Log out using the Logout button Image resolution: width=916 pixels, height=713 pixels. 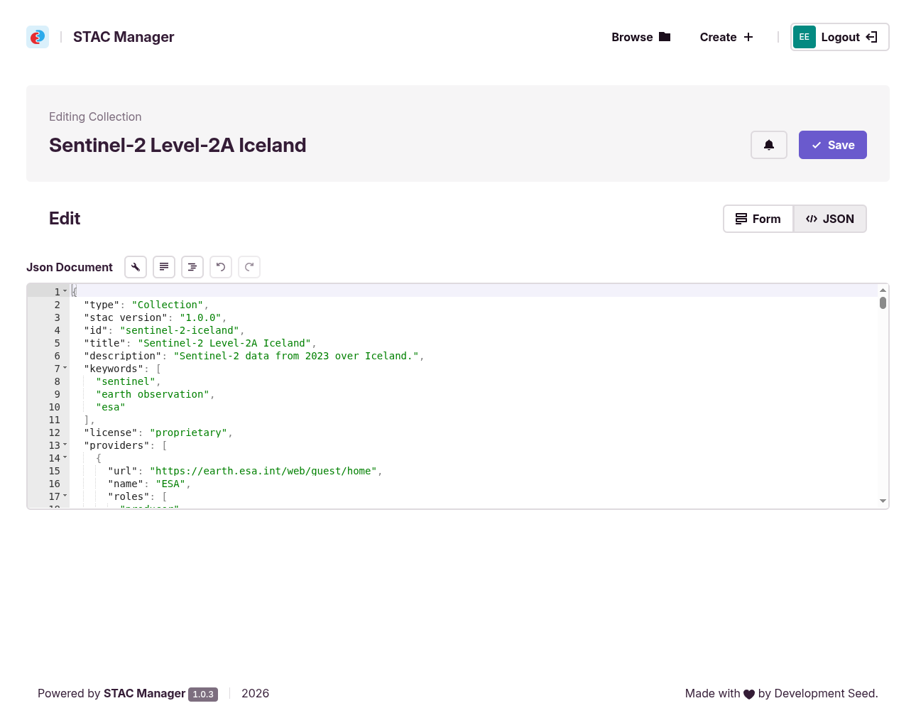click(840, 37)
